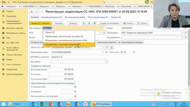Screen dimensions: 190x107
Task: Switch to Заключение комиссии tab
Action: 107,42
